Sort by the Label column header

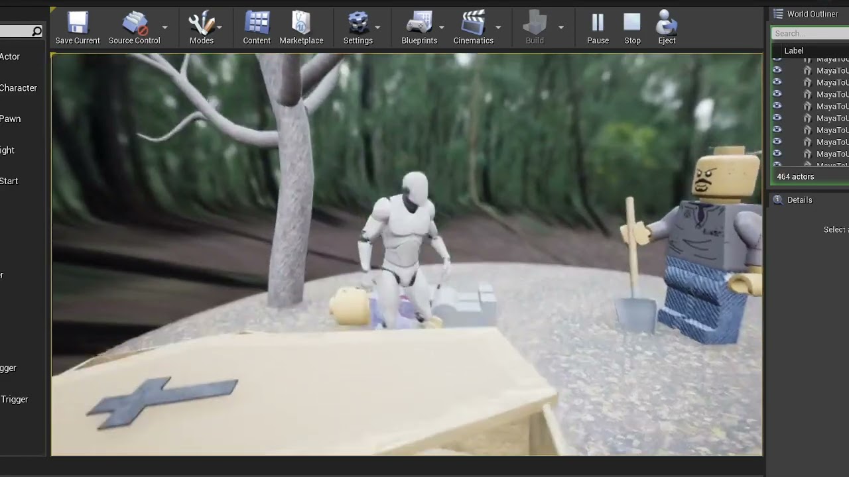pos(794,51)
